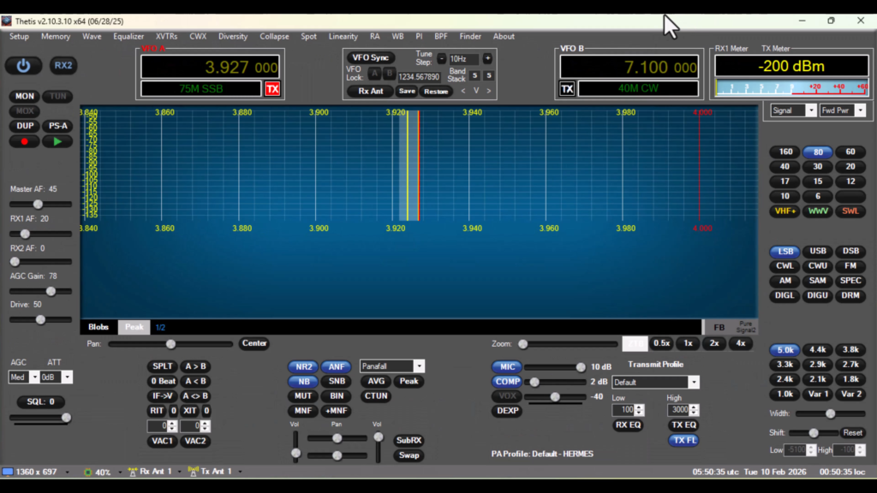
Task: Click the Tx Ant 1 antenna icon
Action: click(194, 472)
